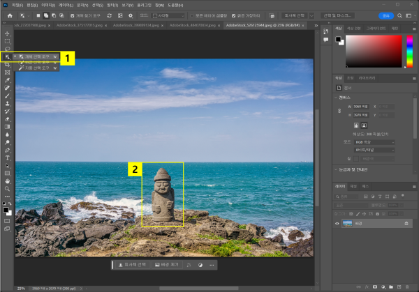Screen dimensions: 419x292
Task: Open the RGB 색상 mode dropdown
Action: coord(374,142)
